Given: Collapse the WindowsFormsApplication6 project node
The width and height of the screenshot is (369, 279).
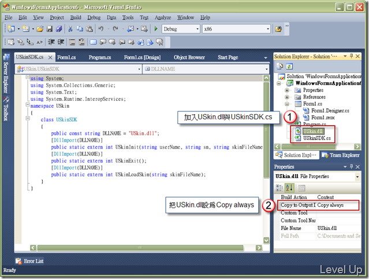Looking at the screenshot, I should click(x=279, y=84).
